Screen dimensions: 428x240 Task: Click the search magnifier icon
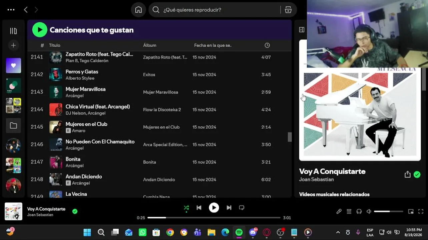(x=156, y=10)
